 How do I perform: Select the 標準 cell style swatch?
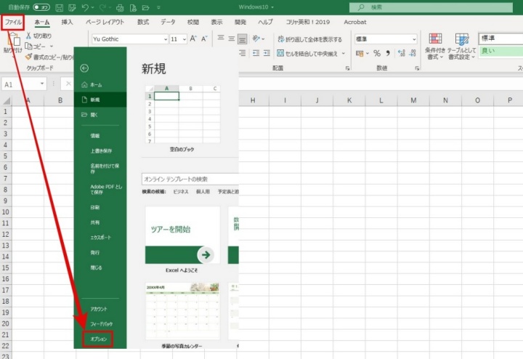[500, 39]
